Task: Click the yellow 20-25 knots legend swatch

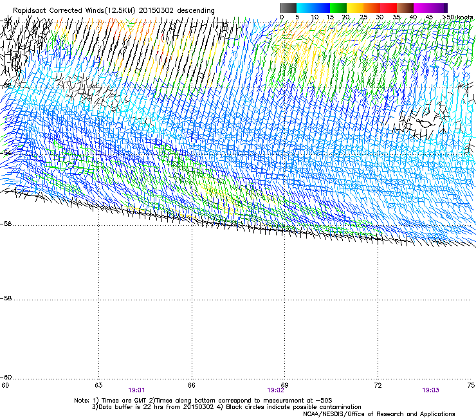Action: coord(355,8)
